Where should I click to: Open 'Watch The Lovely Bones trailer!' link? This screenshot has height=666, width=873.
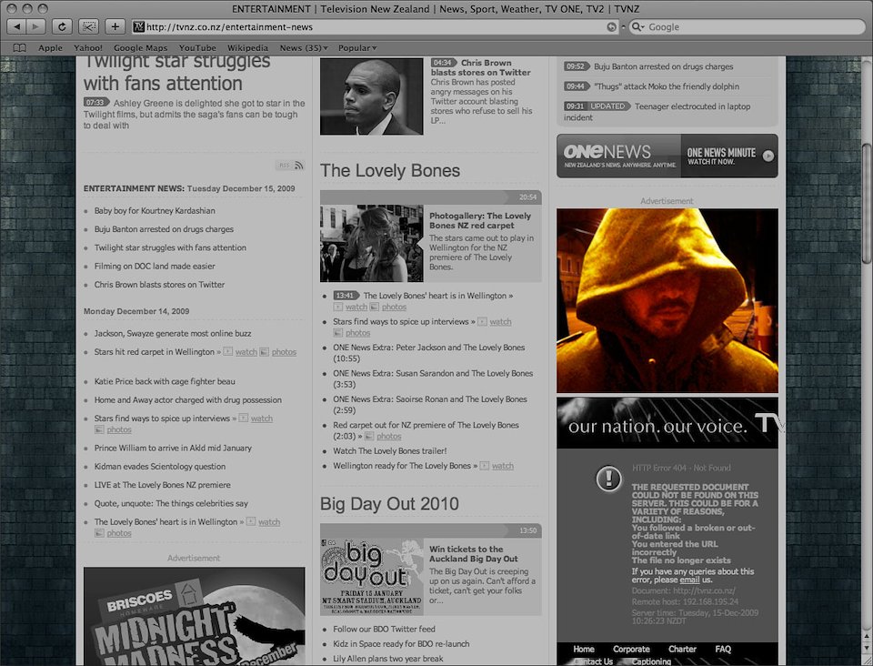[390, 451]
